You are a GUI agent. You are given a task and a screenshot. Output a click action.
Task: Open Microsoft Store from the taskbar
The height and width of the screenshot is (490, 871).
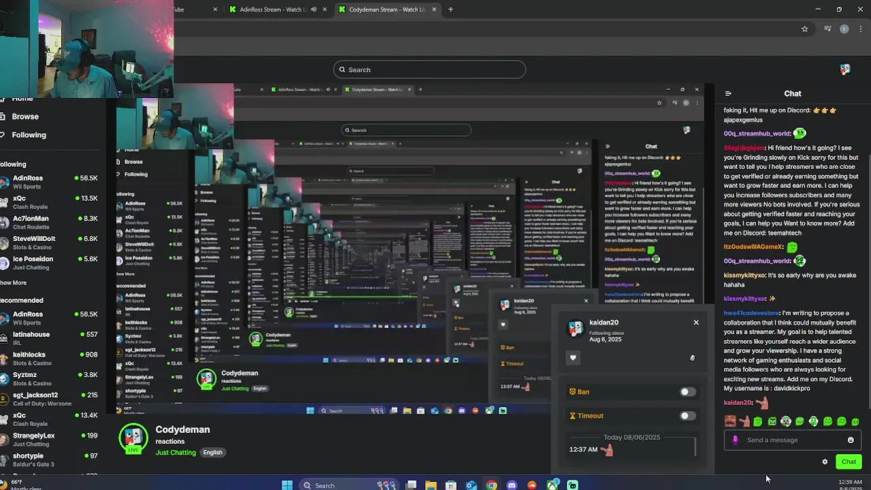pos(450,485)
